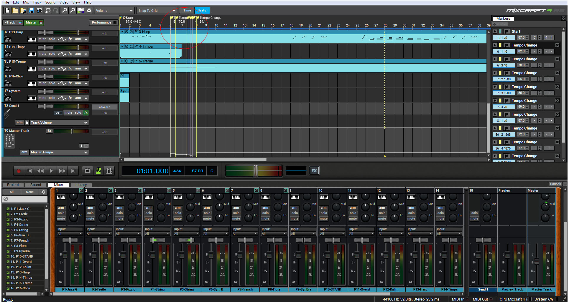Open the Input dropdown on mixer channel 5
The width and height of the screenshot is (569, 302).
[186, 234]
